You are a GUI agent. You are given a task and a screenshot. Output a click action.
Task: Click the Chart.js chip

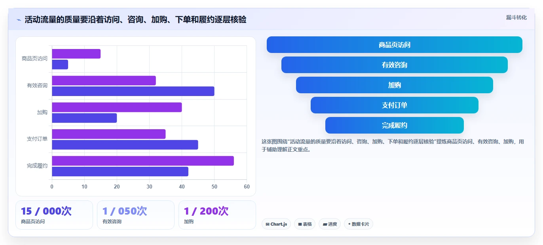pyautogui.click(x=276, y=224)
